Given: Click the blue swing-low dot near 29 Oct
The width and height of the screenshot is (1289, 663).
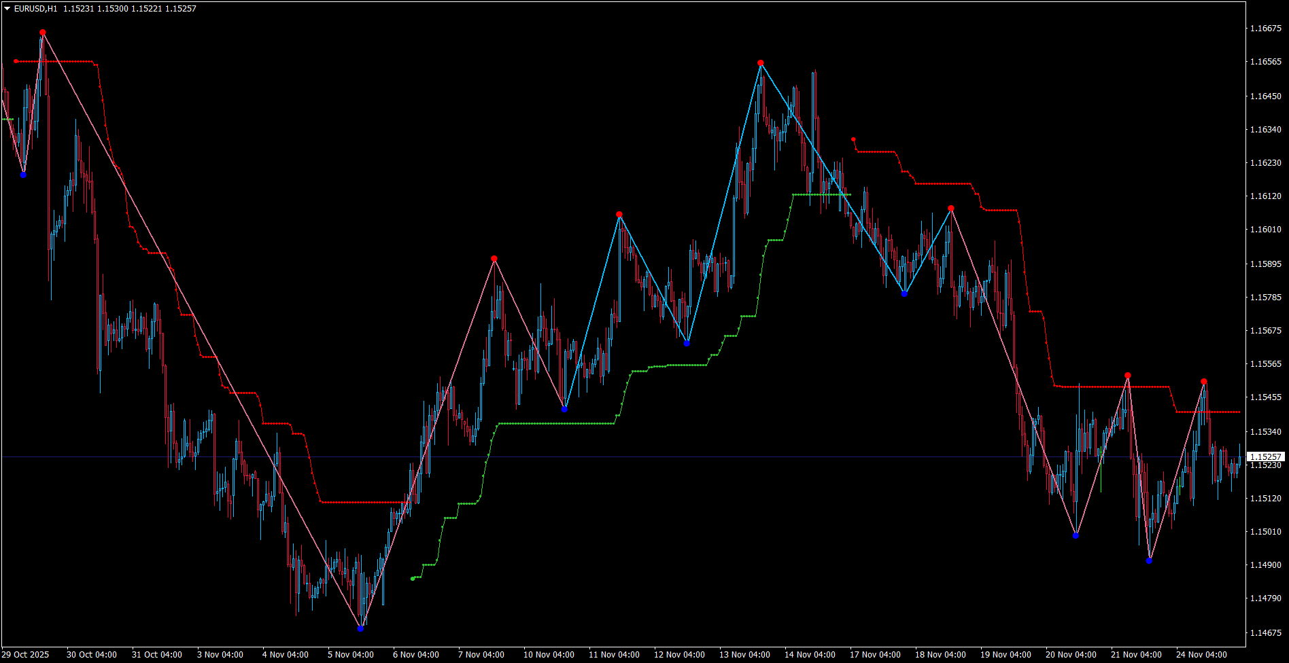Looking at the screenshot, I should (23, 175).
